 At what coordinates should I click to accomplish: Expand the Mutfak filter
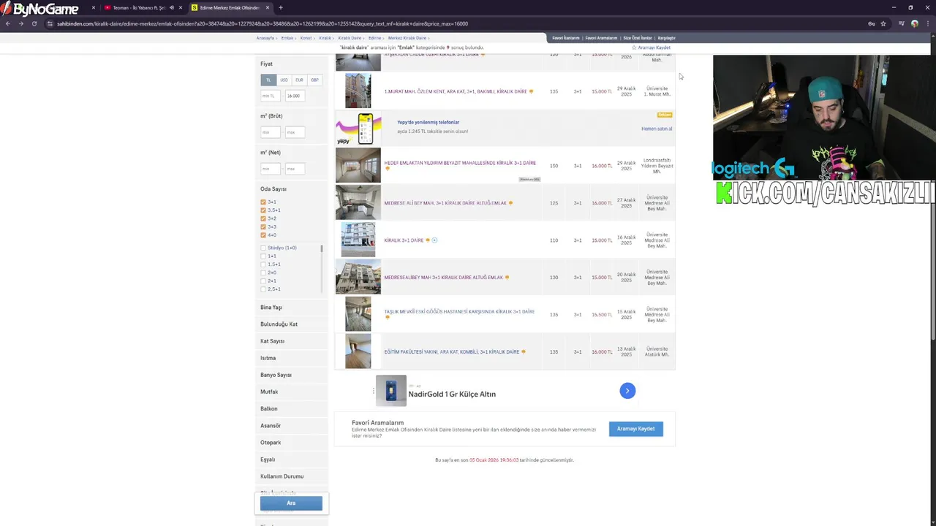coord(291,392)
